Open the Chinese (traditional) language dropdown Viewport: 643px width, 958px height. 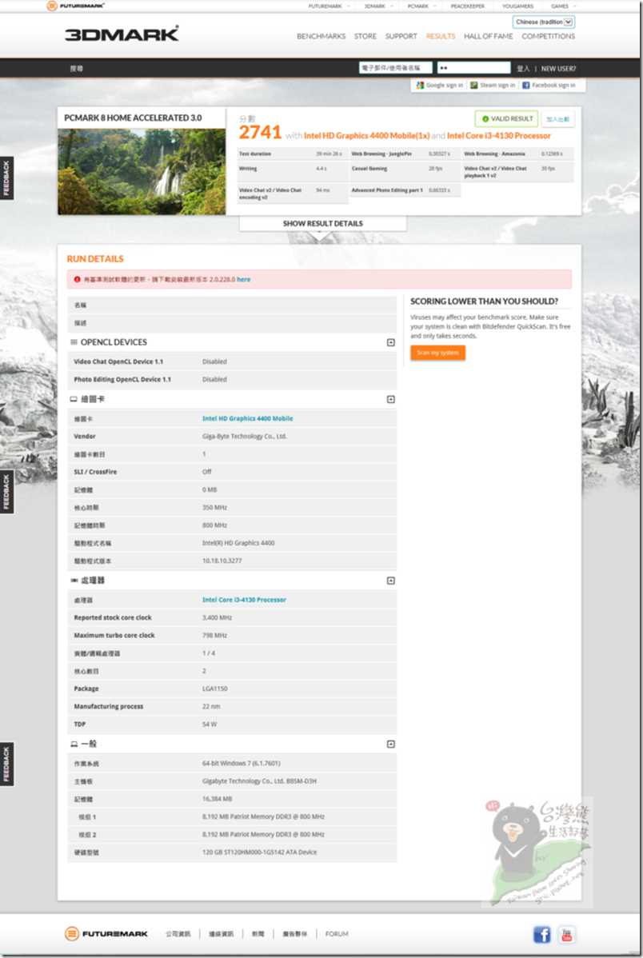[544, 22]
